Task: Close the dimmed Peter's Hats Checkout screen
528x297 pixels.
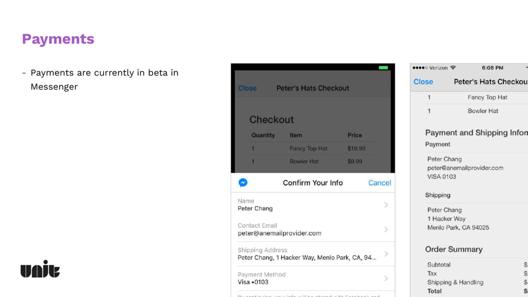Action: [247, 88]
